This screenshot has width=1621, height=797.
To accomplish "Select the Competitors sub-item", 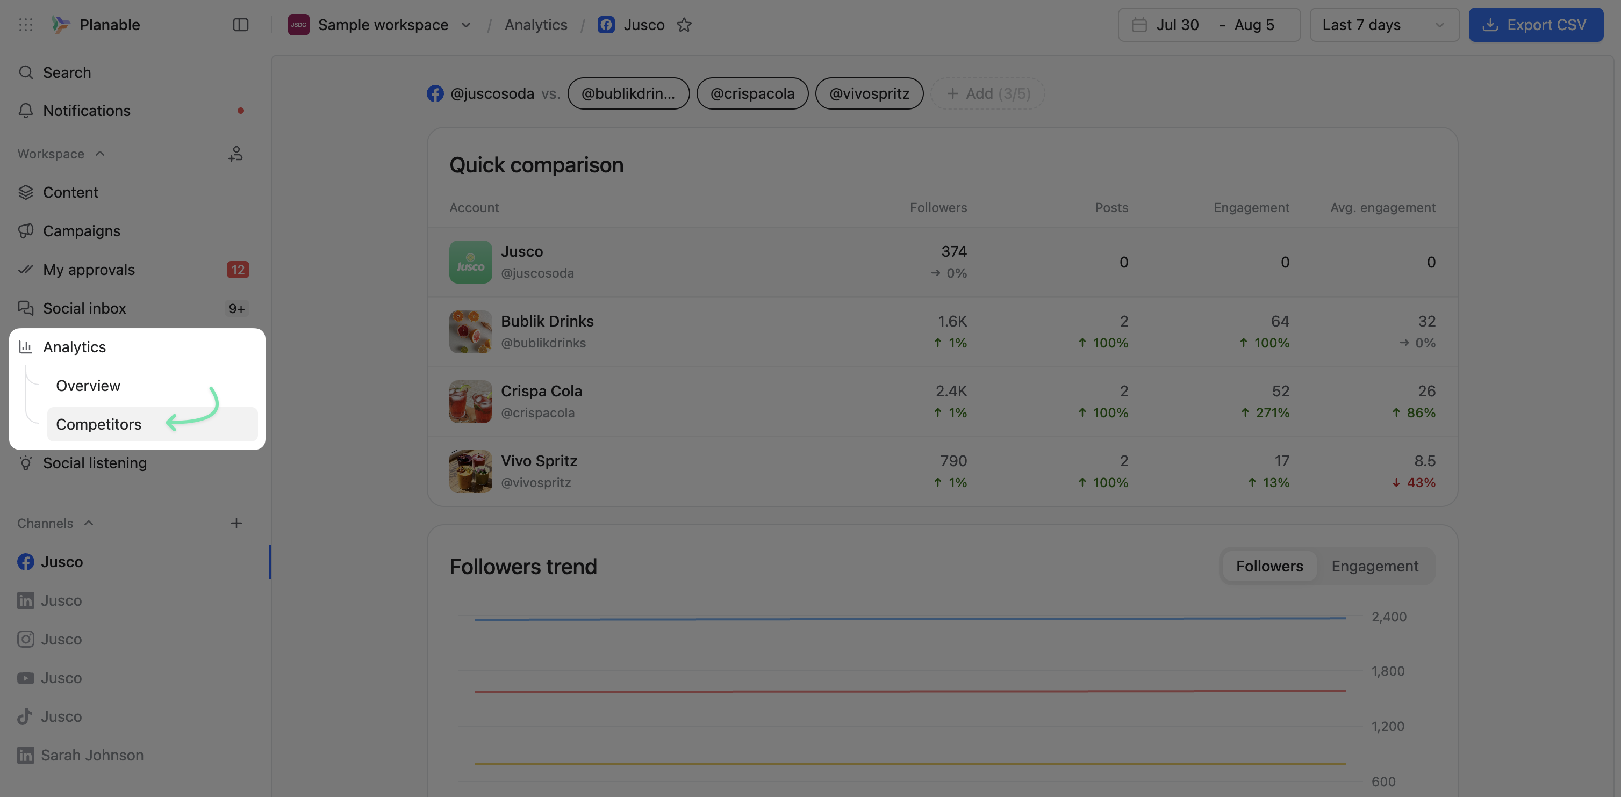I will coord(152,424).
